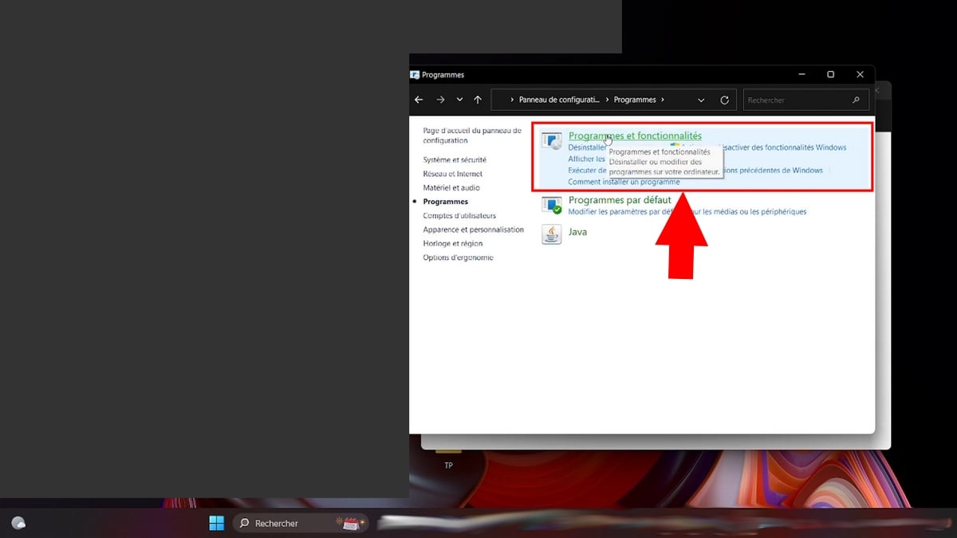Go up one level with the up arrow
Viewport: 957px width, 538px height.
click(478, 100)
